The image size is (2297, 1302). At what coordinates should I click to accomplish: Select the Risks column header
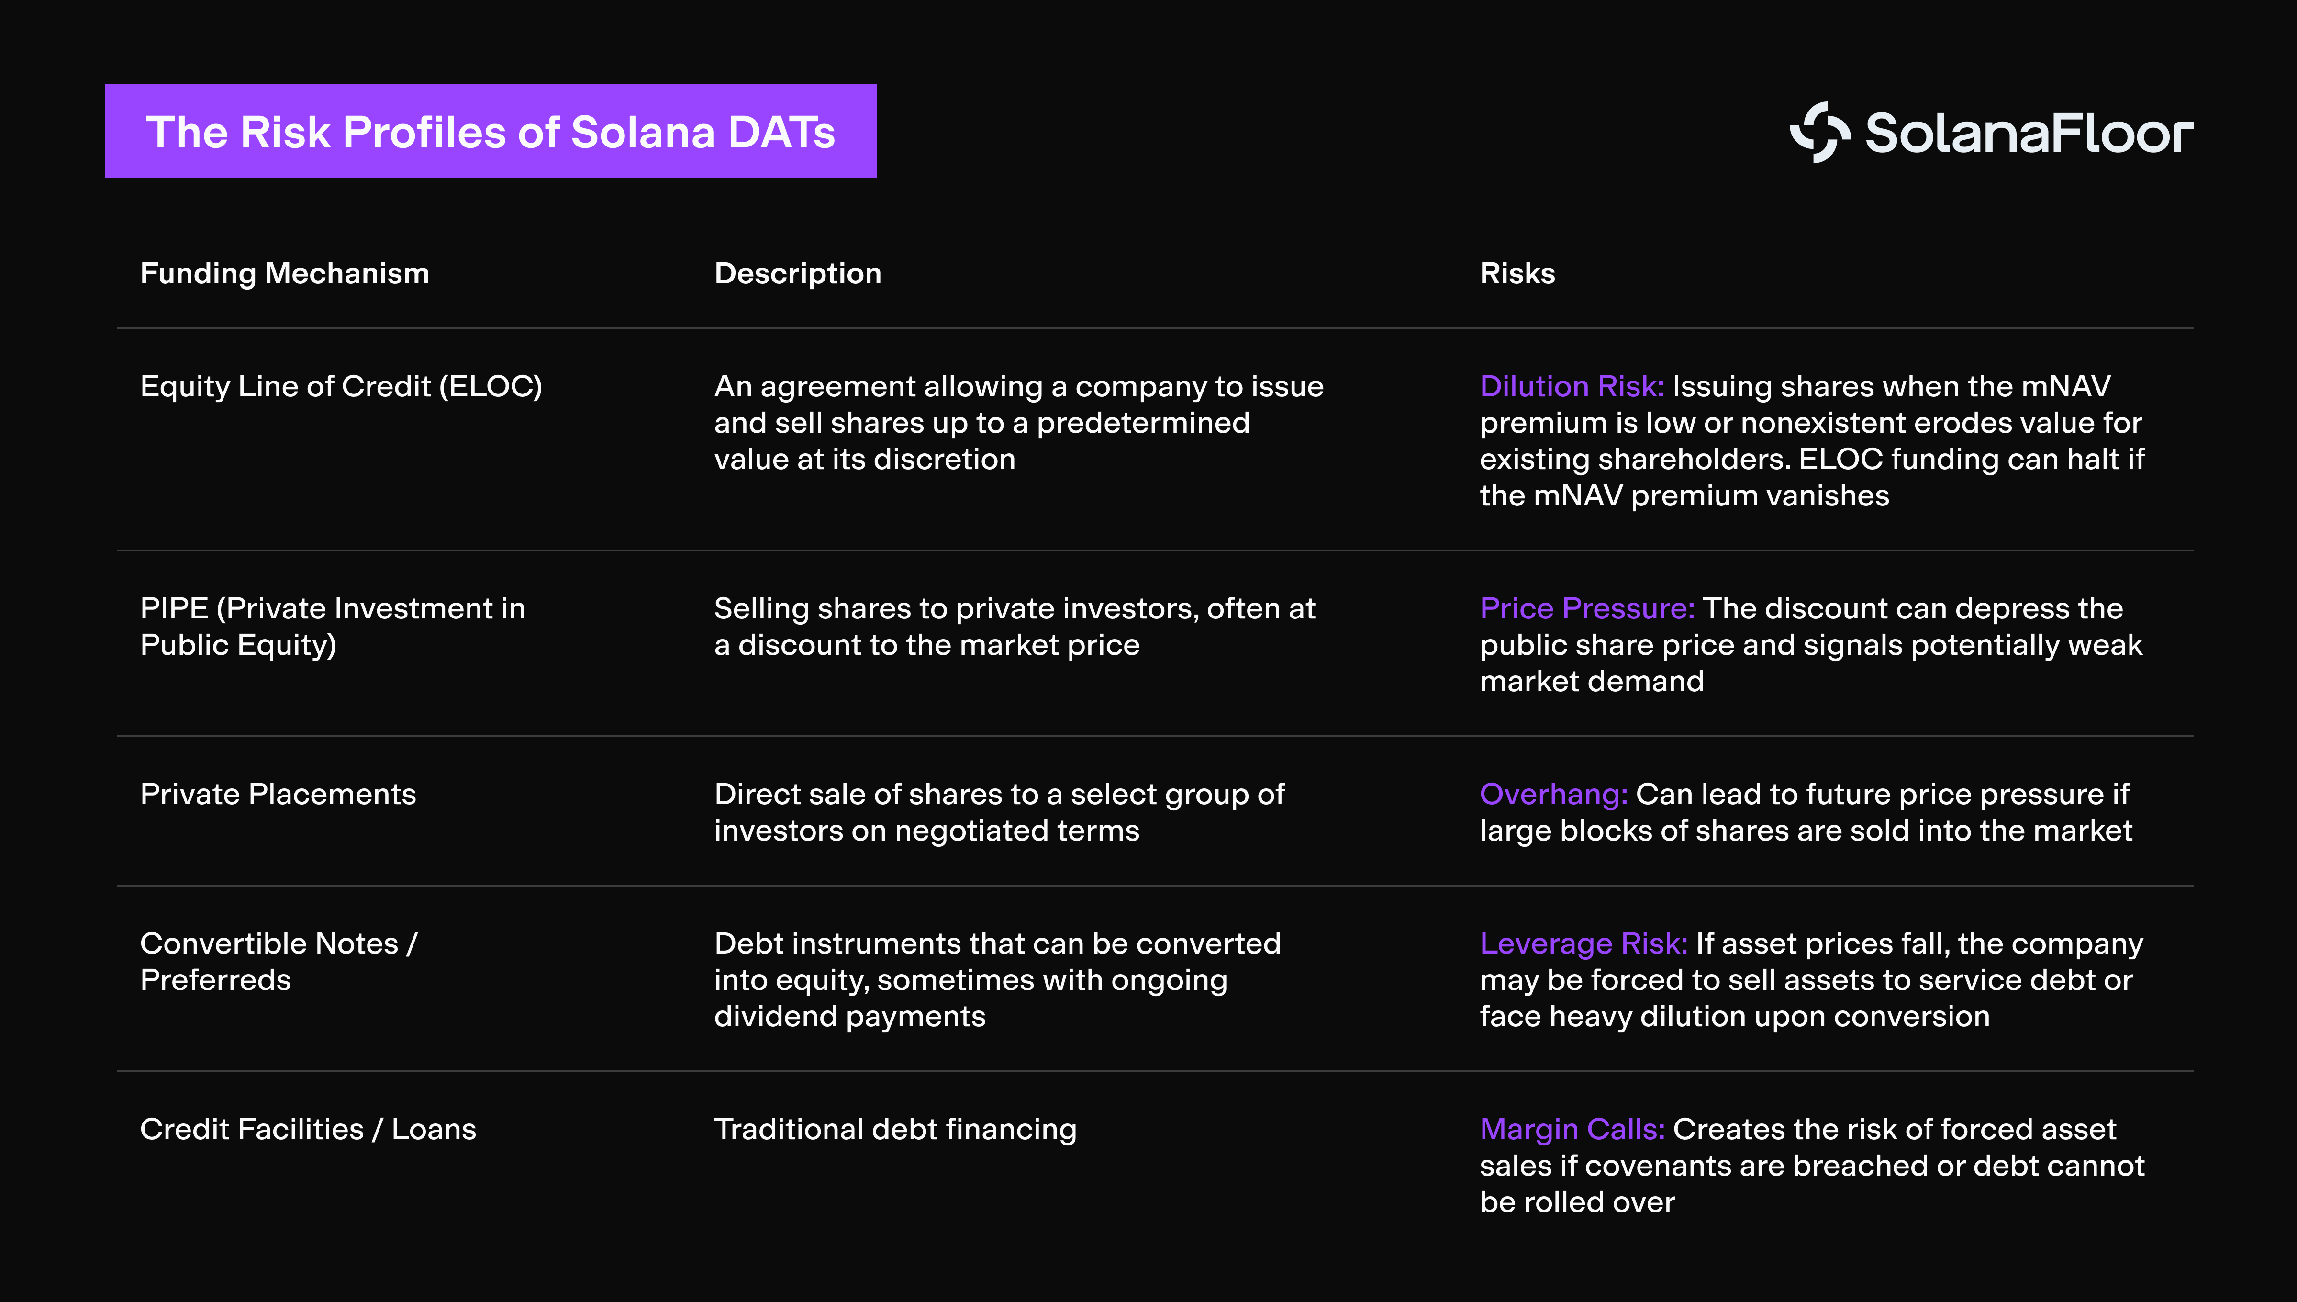(x=1516, y=273)
